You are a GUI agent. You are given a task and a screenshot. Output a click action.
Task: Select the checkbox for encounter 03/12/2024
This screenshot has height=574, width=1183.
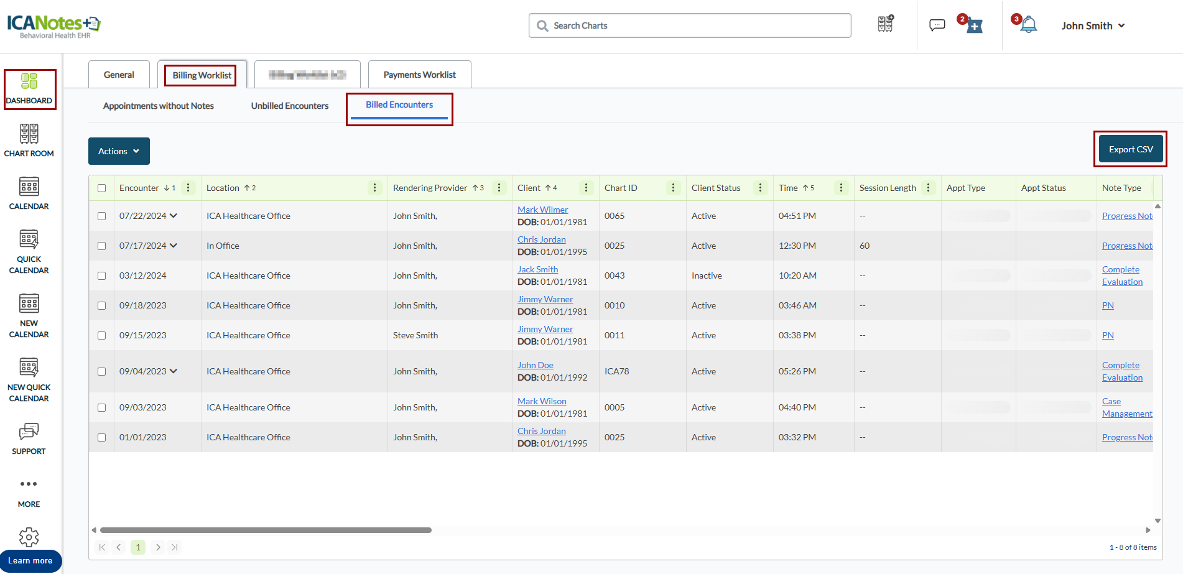pyautogui.click(x=102, y=276)
